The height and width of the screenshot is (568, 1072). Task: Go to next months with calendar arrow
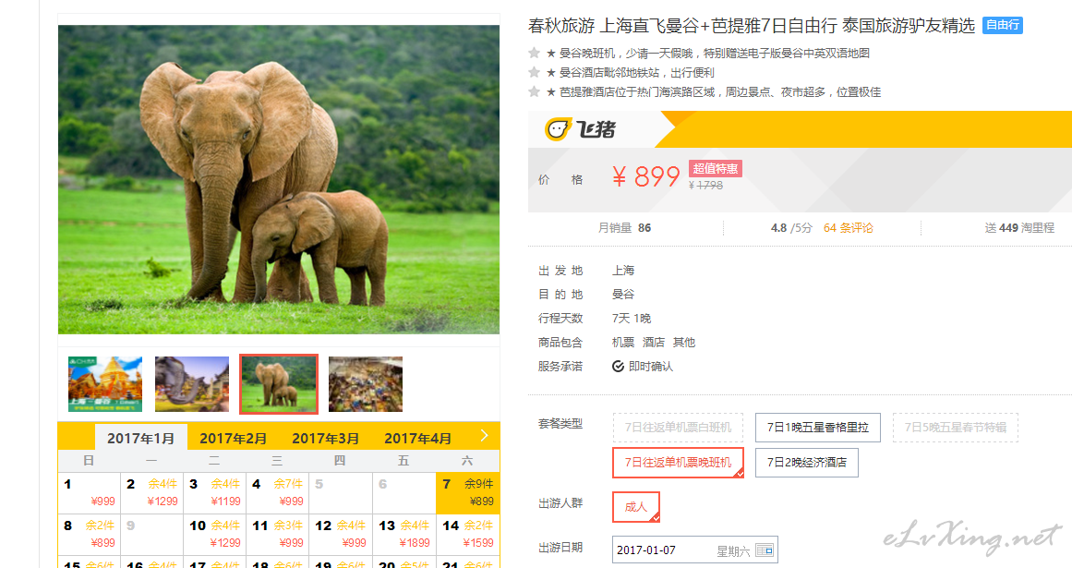click(484, 436)
